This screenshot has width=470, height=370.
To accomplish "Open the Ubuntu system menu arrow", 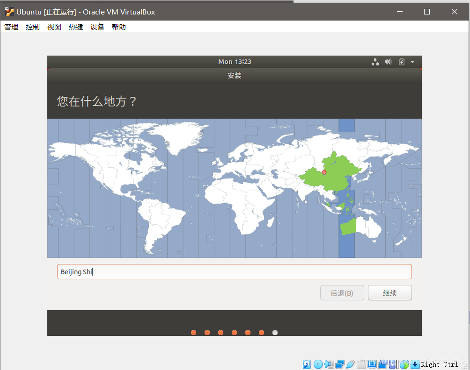I will tap(412, 62).
